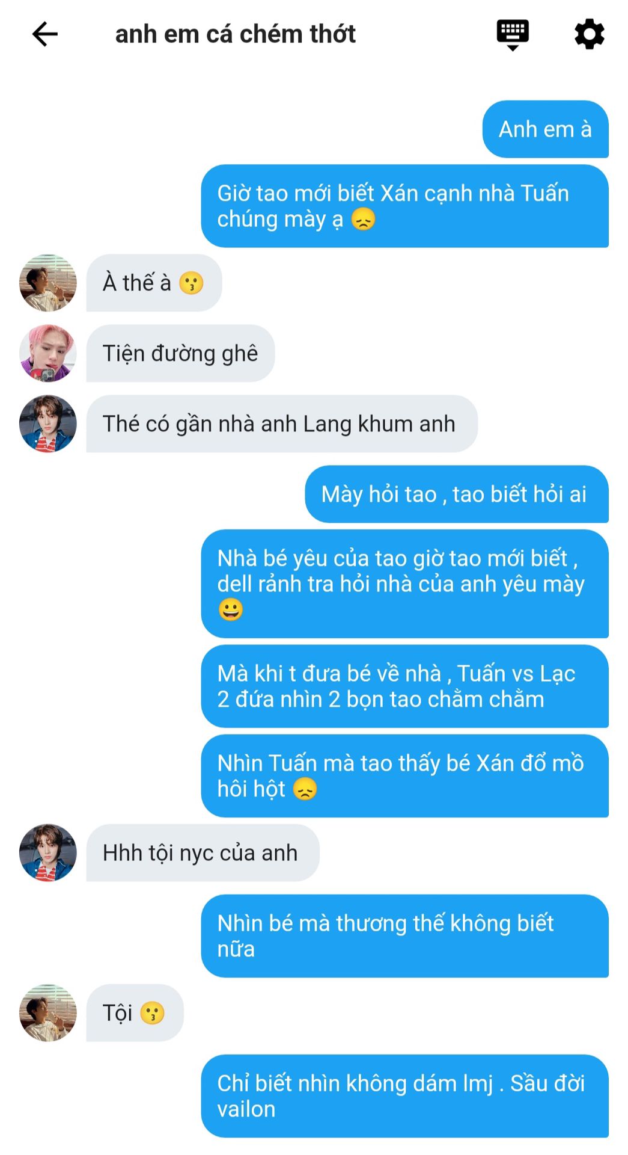Select 'Mày hỏi tao, tao biết hỏi ai' bubble
The image size is (628, 1155).
457,494
